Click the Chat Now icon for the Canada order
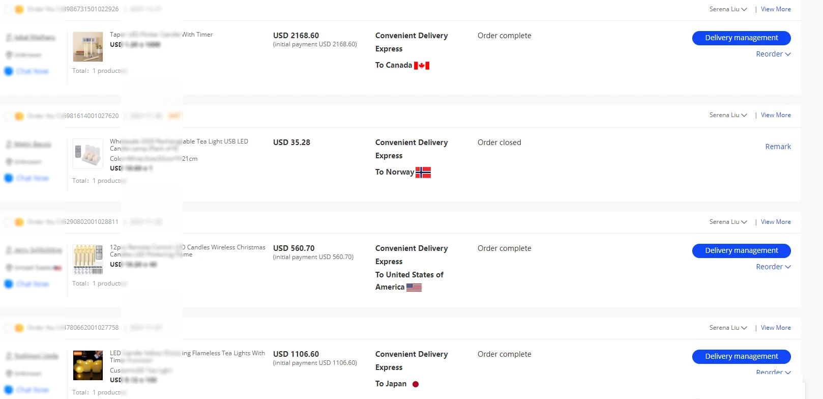This screenshot has height=399, width=823. pos(9,71)
